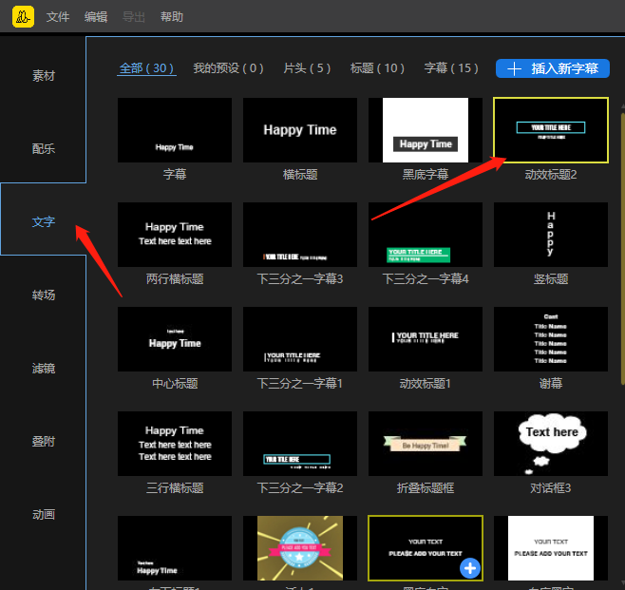Click the yellow app logo icon
Viewport: 625px width, 590px height.
[23, 16]
